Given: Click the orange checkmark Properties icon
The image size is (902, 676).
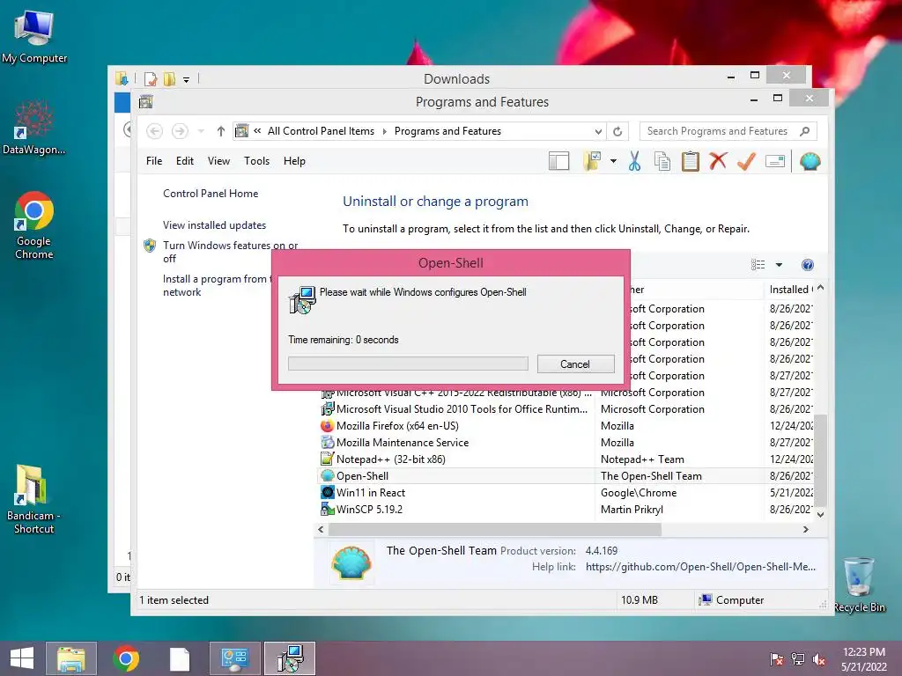Looking at the screenshot, I should 746,162.
